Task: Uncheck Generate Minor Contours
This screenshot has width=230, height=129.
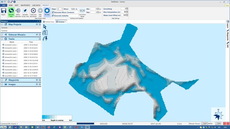Action: point(53,12)
